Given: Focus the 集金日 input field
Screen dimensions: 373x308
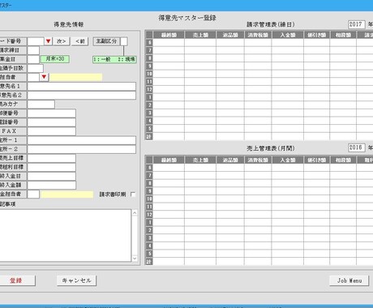Looking at the screenshot, I should click(x=33, y=59).
